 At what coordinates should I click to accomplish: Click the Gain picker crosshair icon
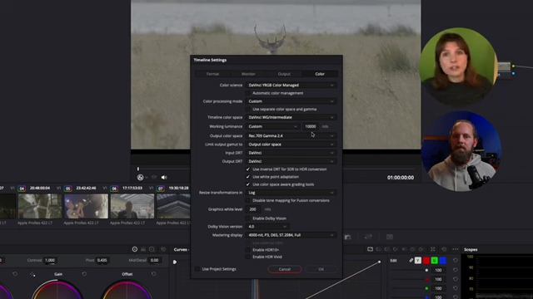tap(32, 274)
